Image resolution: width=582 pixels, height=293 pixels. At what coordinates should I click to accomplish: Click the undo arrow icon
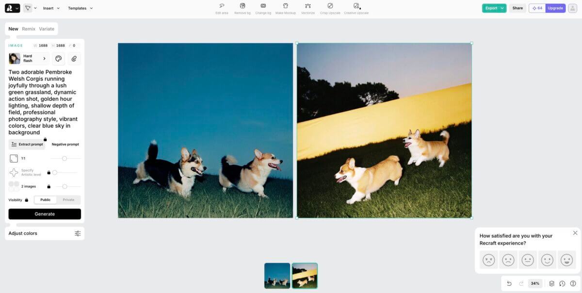[x=509, y=283]
